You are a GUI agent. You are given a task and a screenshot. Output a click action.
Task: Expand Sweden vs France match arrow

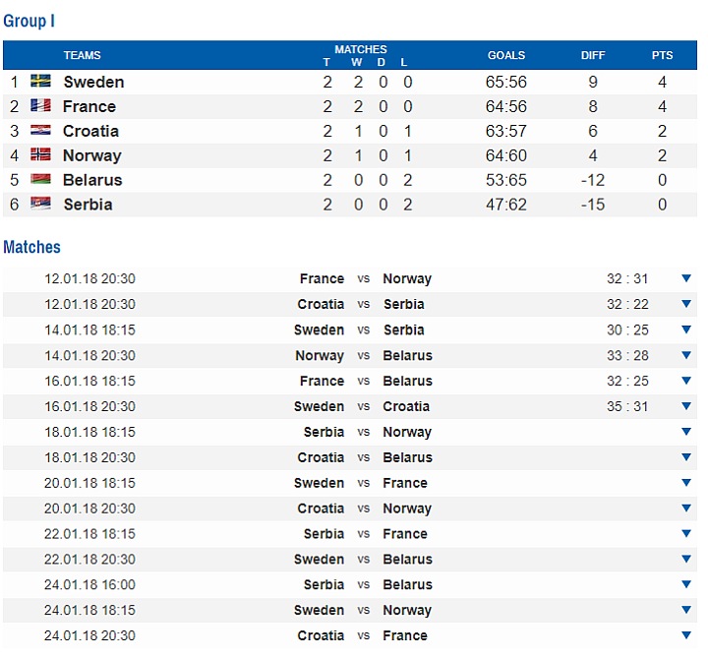coord(686,482)
